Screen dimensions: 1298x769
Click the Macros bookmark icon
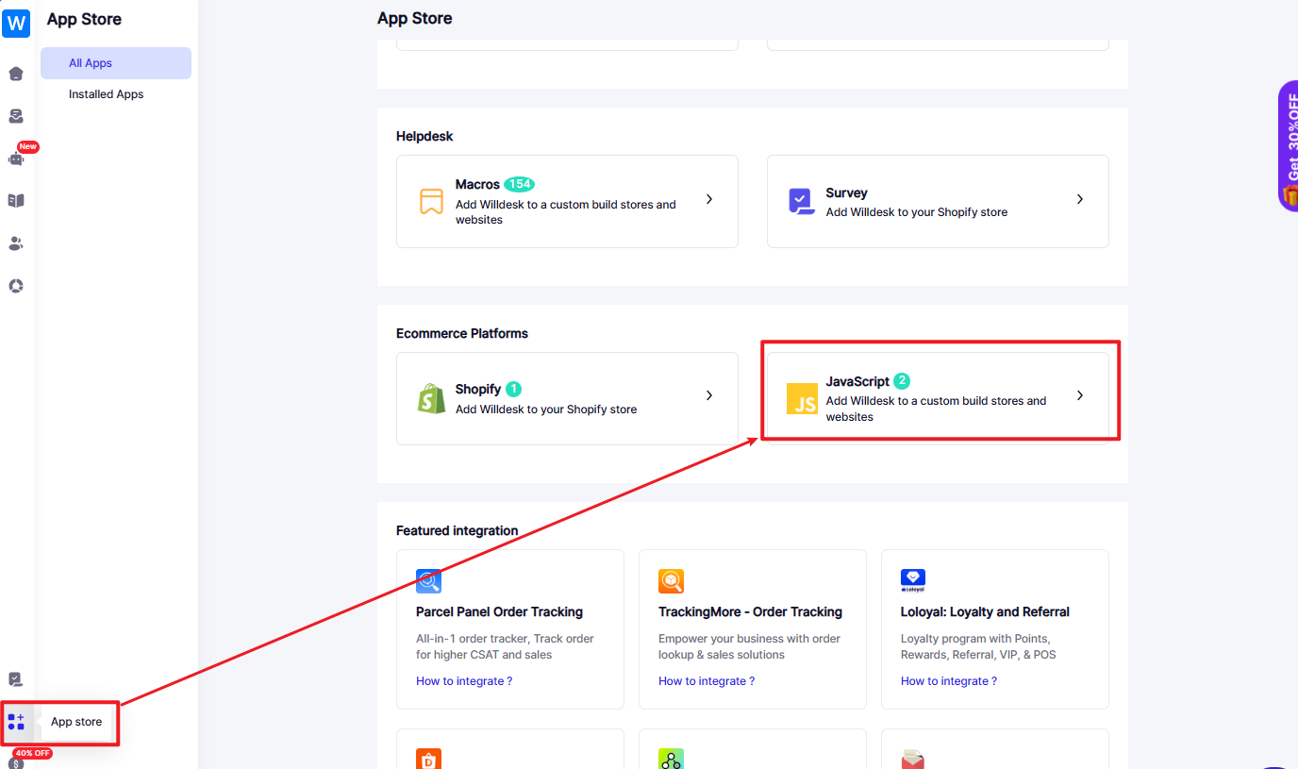[x=431, y=201]
